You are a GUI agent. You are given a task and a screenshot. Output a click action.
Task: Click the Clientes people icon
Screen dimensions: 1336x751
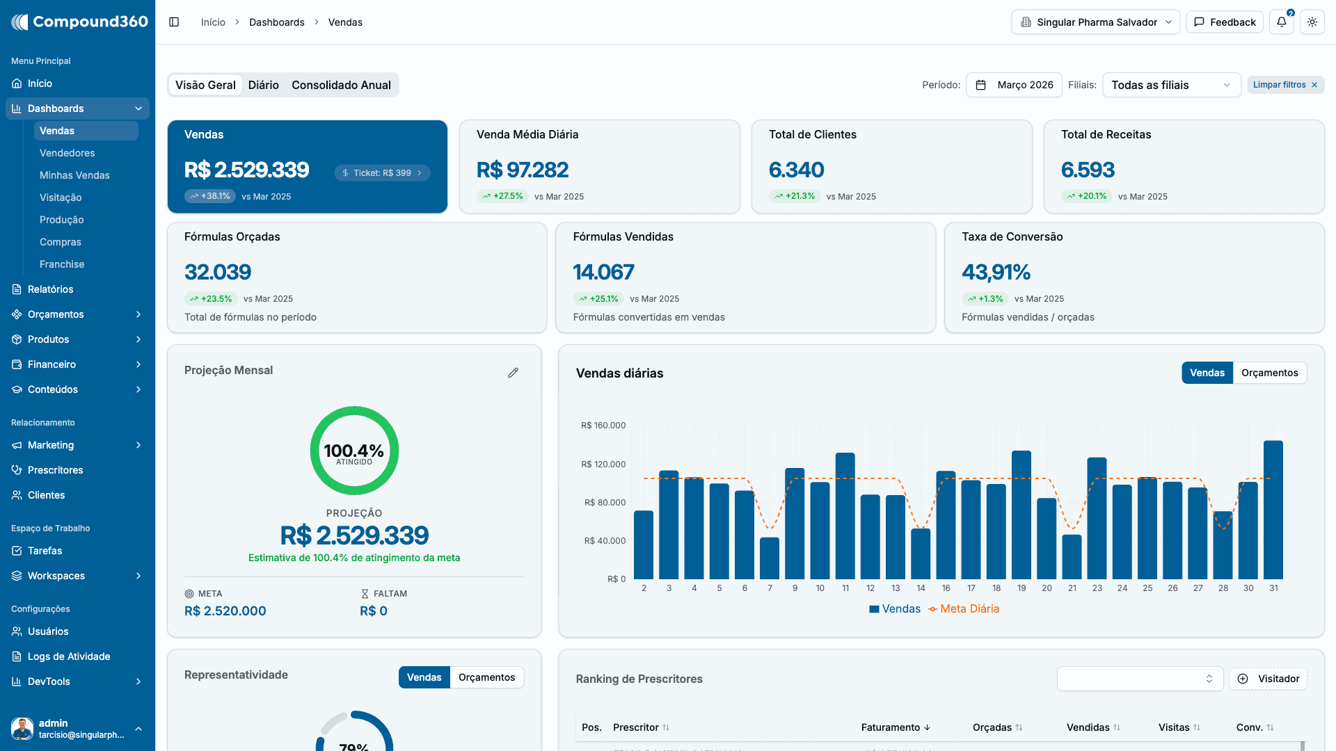[17, 495]
